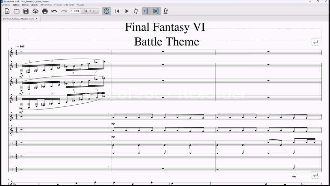This screenshot has height=186, width=330.
Task: Select the 'Final Fantasy VI' title text
Action: [x=165, y=27]
